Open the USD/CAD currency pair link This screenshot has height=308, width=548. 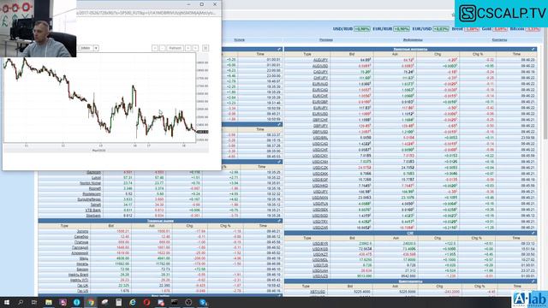(320, 144)
